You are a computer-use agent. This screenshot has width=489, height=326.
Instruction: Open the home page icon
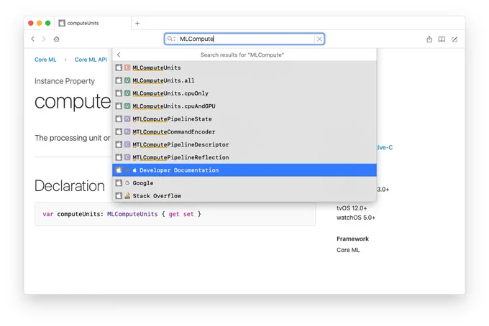click(56, 39)
